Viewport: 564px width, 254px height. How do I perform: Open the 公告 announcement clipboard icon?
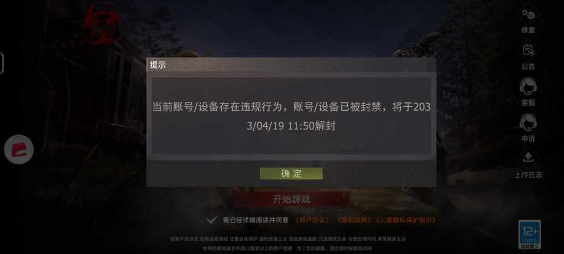[x=528, y=50]
